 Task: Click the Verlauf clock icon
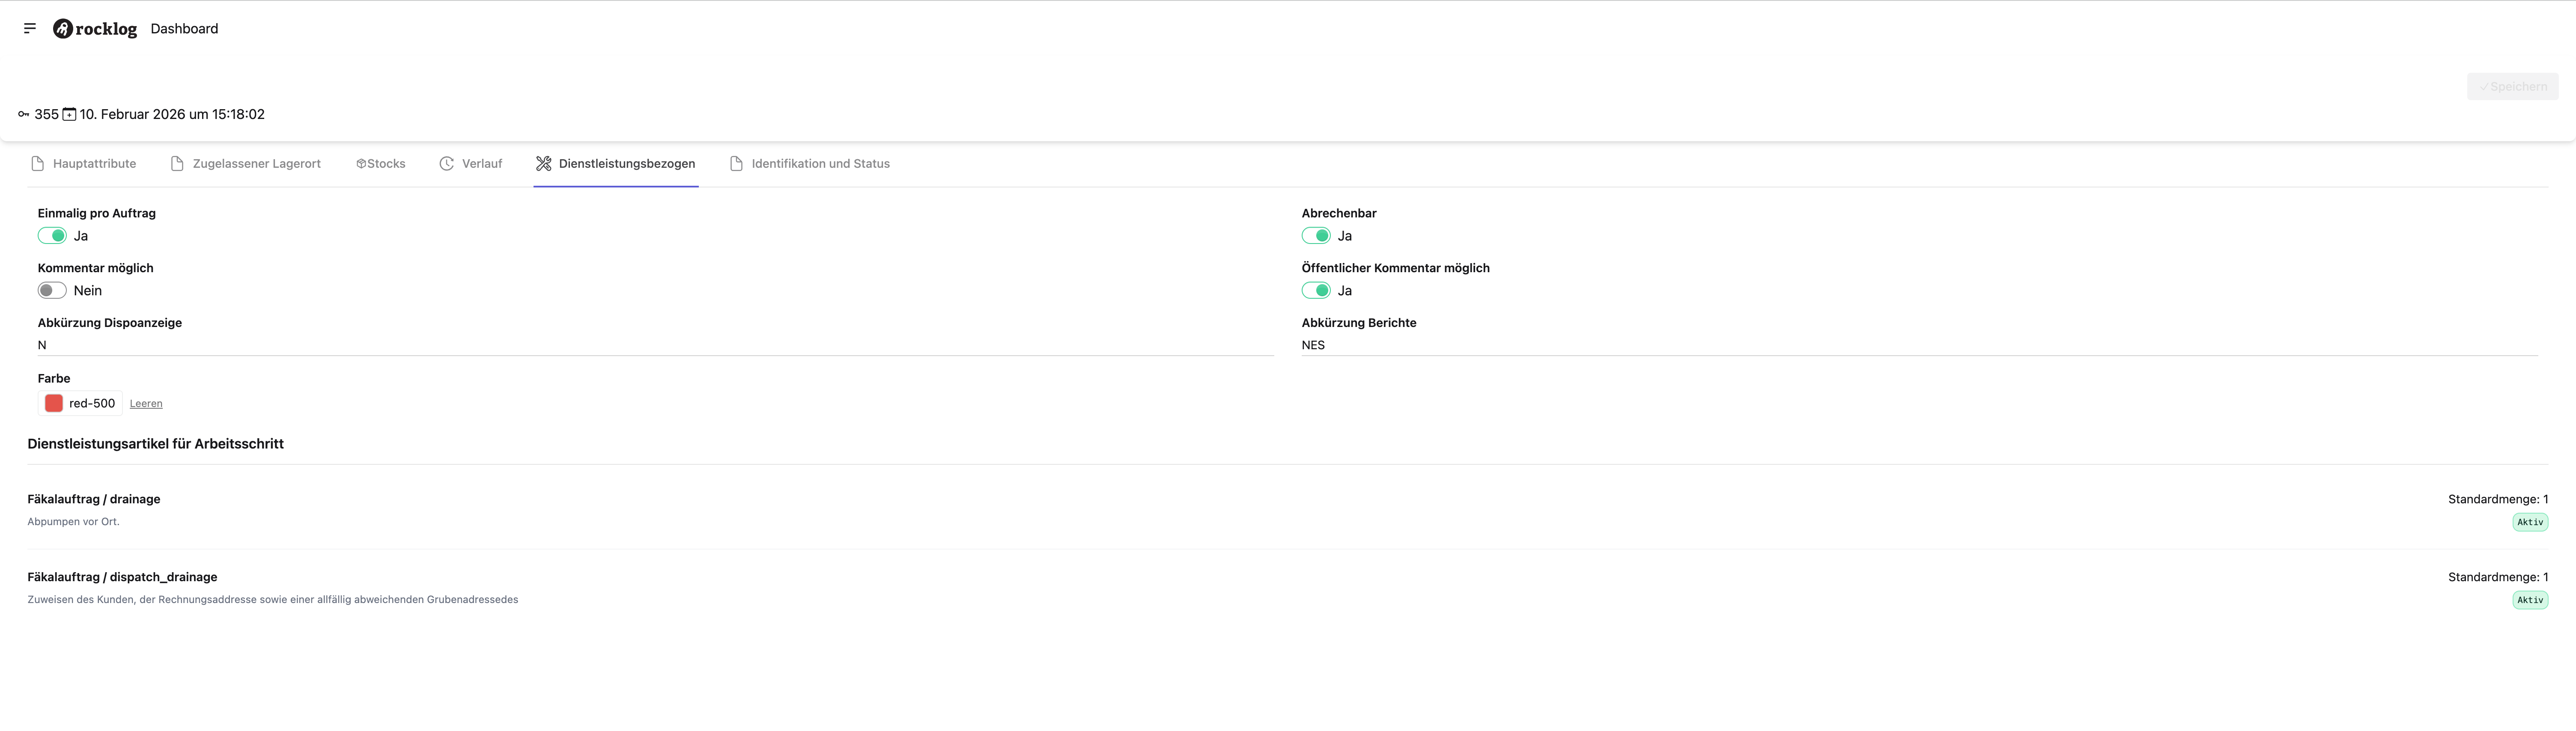[447, 164]
